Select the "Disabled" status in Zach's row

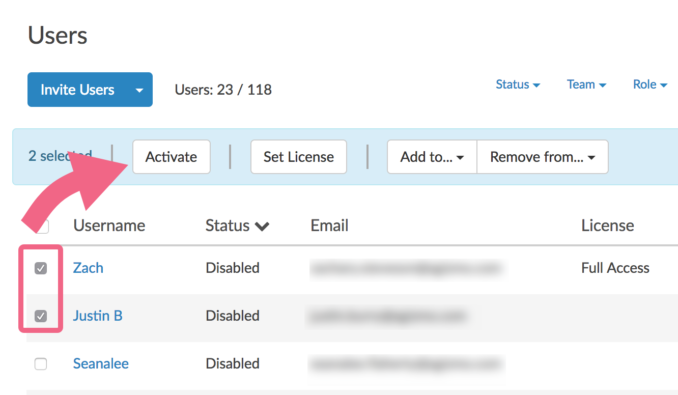tap(233, 268)
